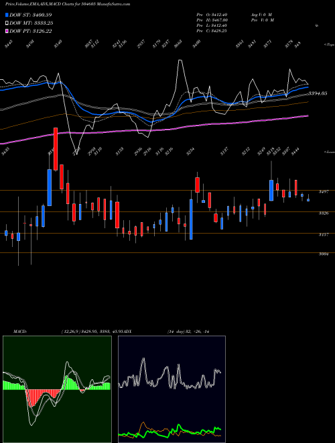Click the ADX '(14 day) 32, +26, -14' text
This screenshot has height=443, width=335.
click(188, 332)
